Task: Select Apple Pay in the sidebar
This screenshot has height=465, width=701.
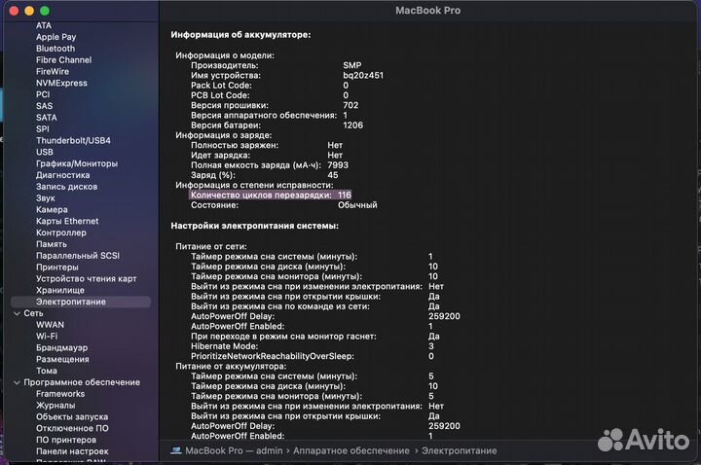Action: pyautogui.click(x=55, y=37)
